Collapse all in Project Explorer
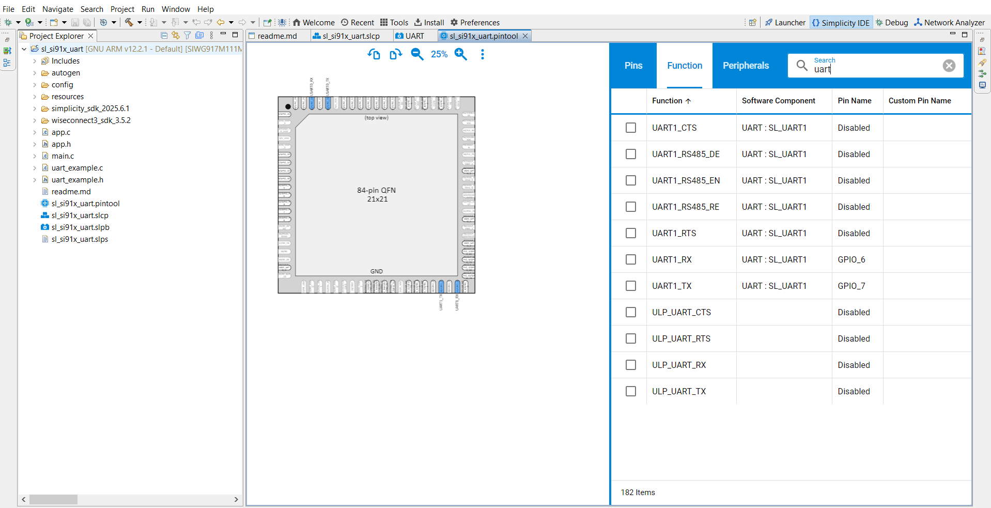Screen dimensions: 991x508 pyautogui.click(x=164, y=36)
